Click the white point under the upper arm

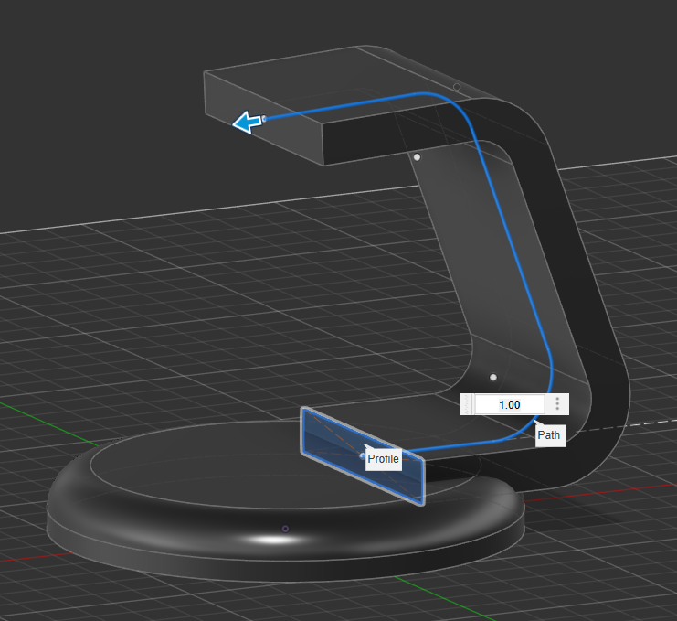(418, 157)
